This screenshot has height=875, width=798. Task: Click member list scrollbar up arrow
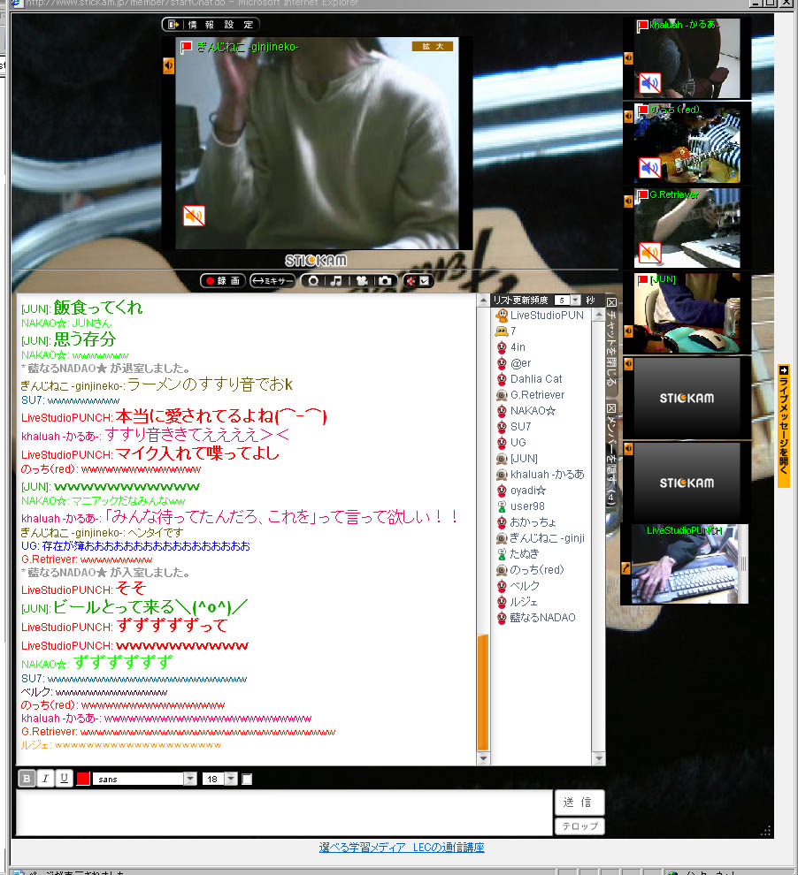point(599,315)
